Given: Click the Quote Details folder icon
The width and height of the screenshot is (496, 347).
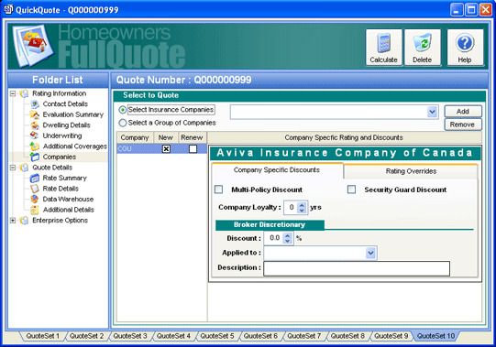Looking at the screenshot, I should (x=25, y=168).
